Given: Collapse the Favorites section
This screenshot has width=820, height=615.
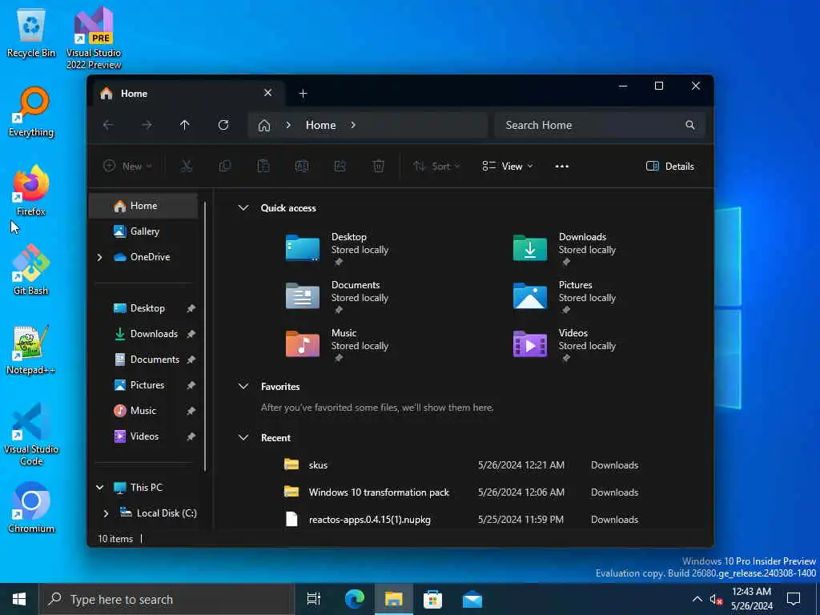Looking at the screenshot, I should click(243, 387).
